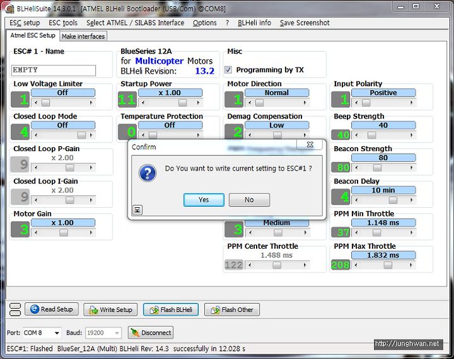Click the Low Voltage Limiter value box 1

pyautogui.click(x=20, y=100)
